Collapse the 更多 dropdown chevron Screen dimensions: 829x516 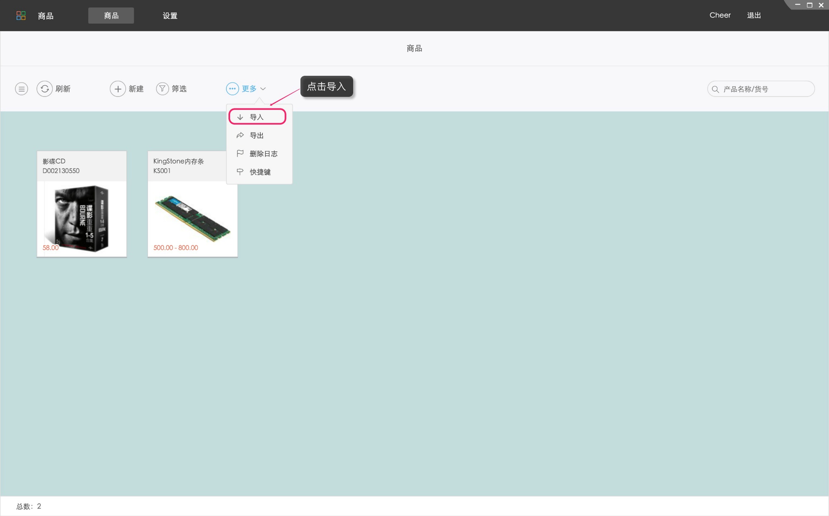[263, 89]
